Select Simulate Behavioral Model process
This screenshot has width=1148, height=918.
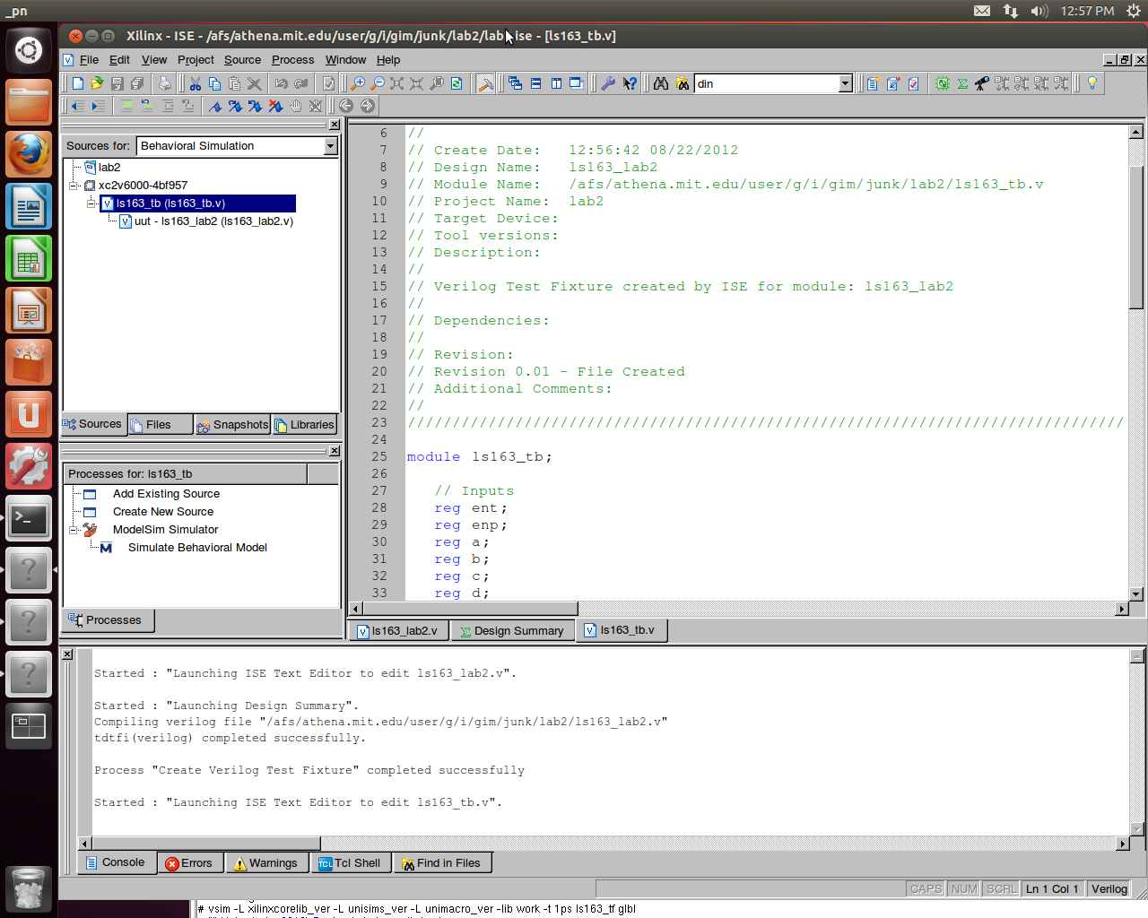point(197,548)
